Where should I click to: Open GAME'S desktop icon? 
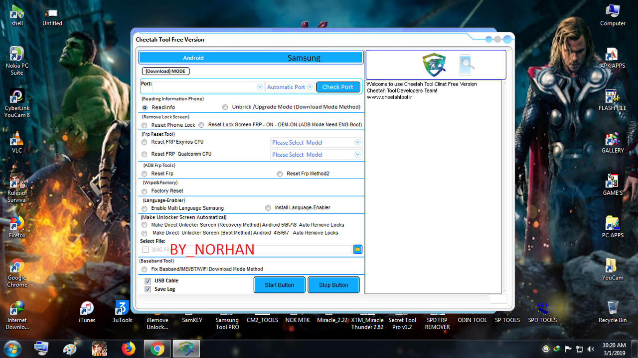click(x=613, y=184)
